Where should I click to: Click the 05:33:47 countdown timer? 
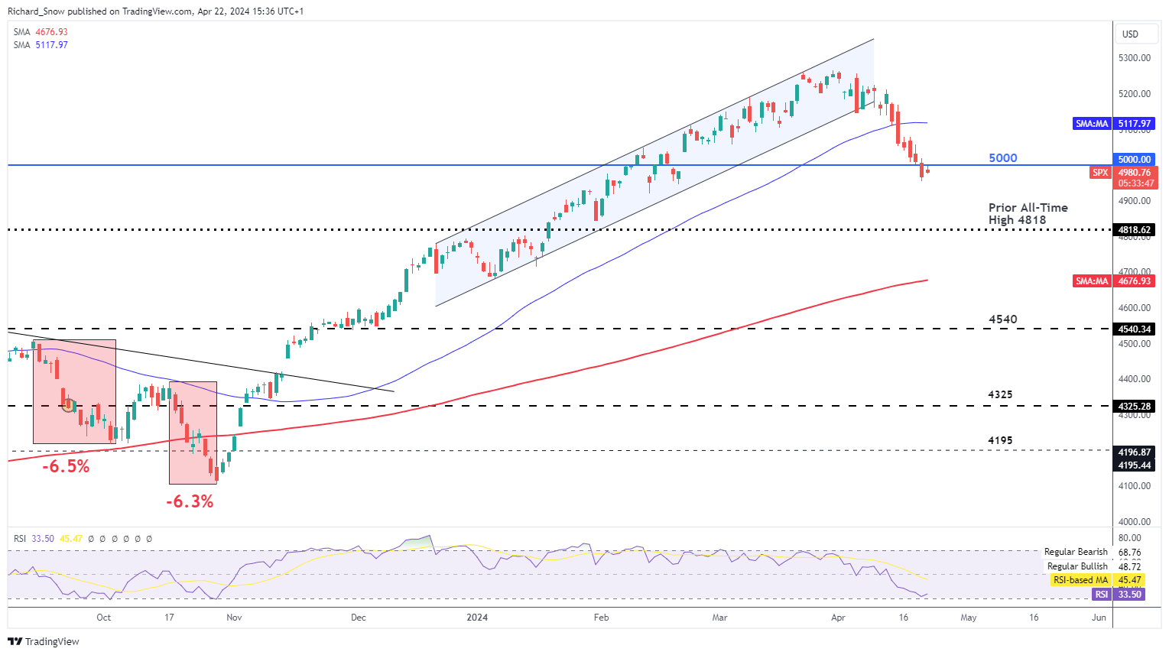pos(1136,183)
